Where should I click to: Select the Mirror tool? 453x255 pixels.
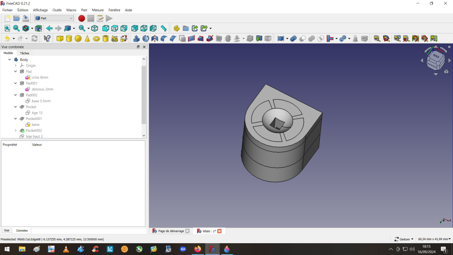(x=155, y=38)
